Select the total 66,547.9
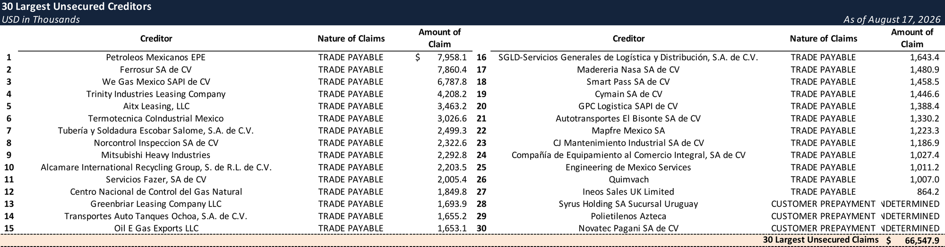Image resolution: width=945 pixels, height=247 pixels. coord(922,241)
